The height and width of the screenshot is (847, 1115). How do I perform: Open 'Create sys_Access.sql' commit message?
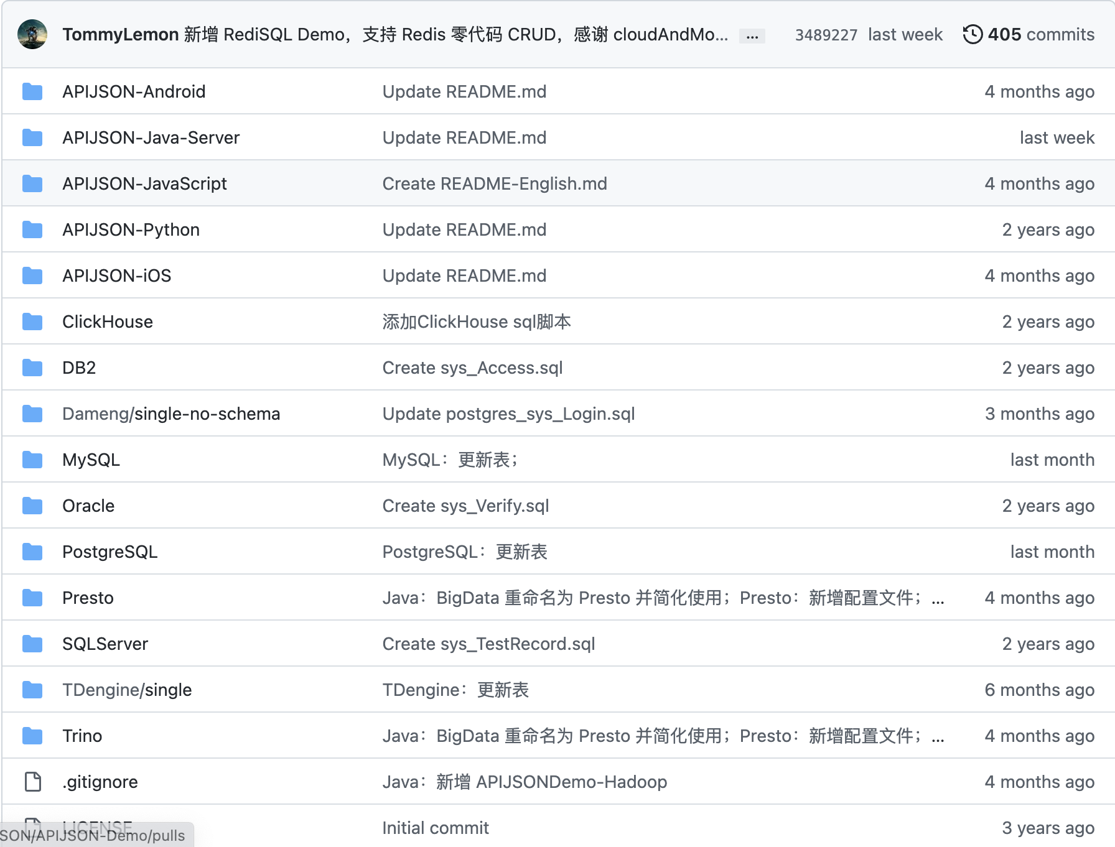[472, 368]
